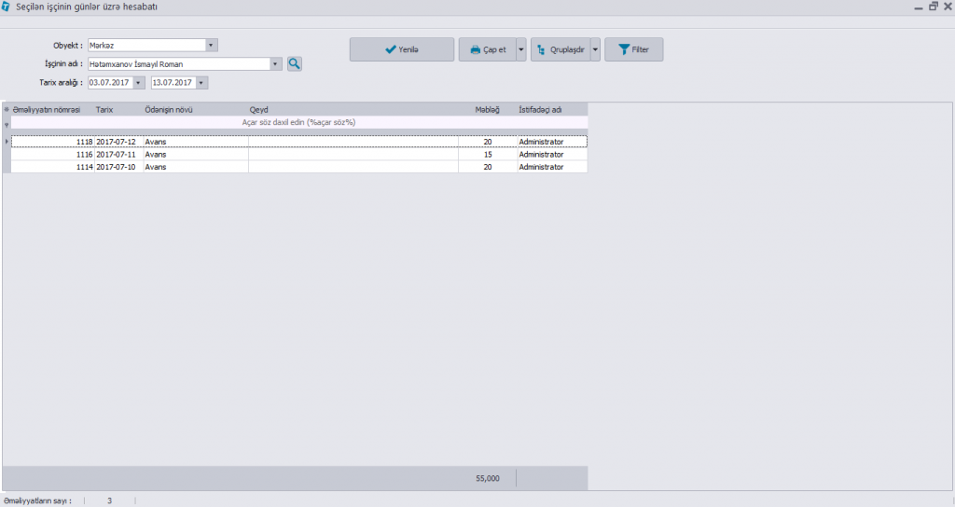The height and width of the screenshot is (507, 955).
Task: Open the end date 13.07.2017 calendar dropdown
Action: tap(201, 83)
